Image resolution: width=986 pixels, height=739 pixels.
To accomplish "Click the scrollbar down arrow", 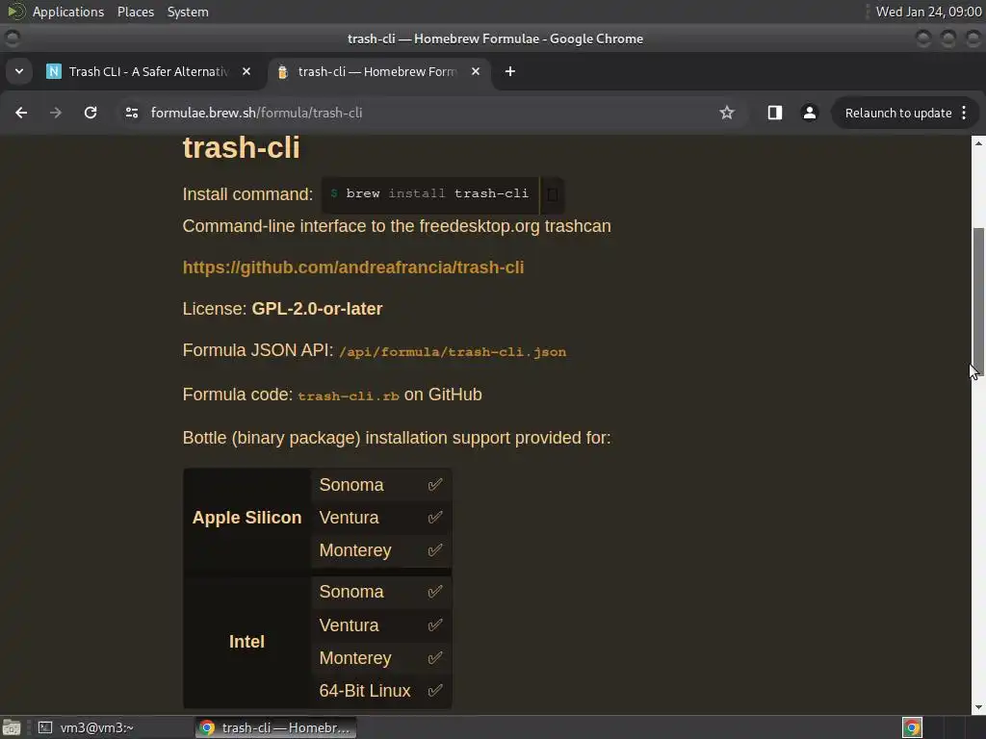I will coord(978,707).
